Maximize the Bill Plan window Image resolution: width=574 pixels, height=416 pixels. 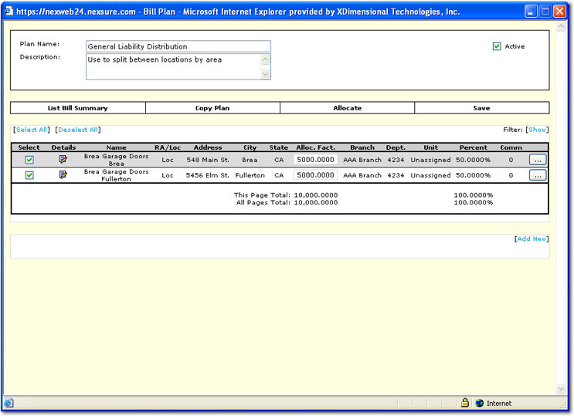[545, 12]
